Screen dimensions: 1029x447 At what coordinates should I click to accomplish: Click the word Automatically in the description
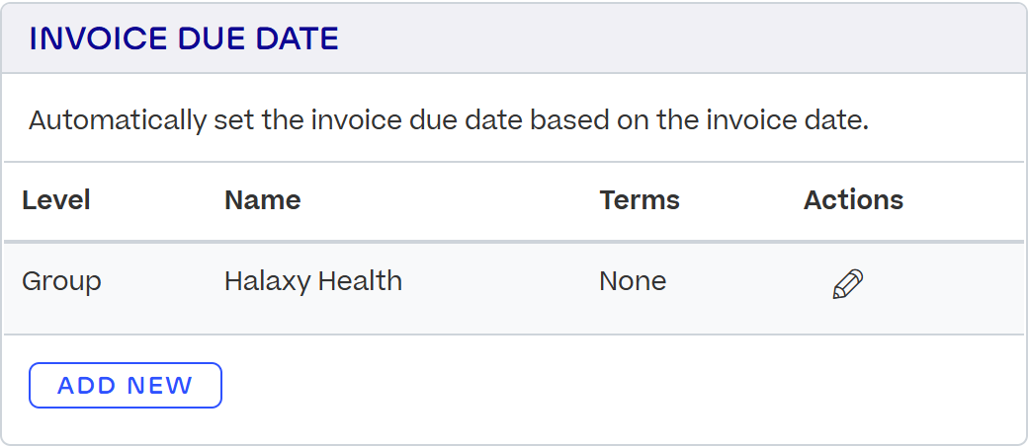119,121
